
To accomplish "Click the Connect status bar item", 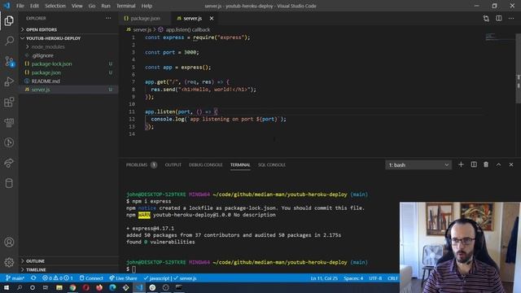I will click(91, 278).
